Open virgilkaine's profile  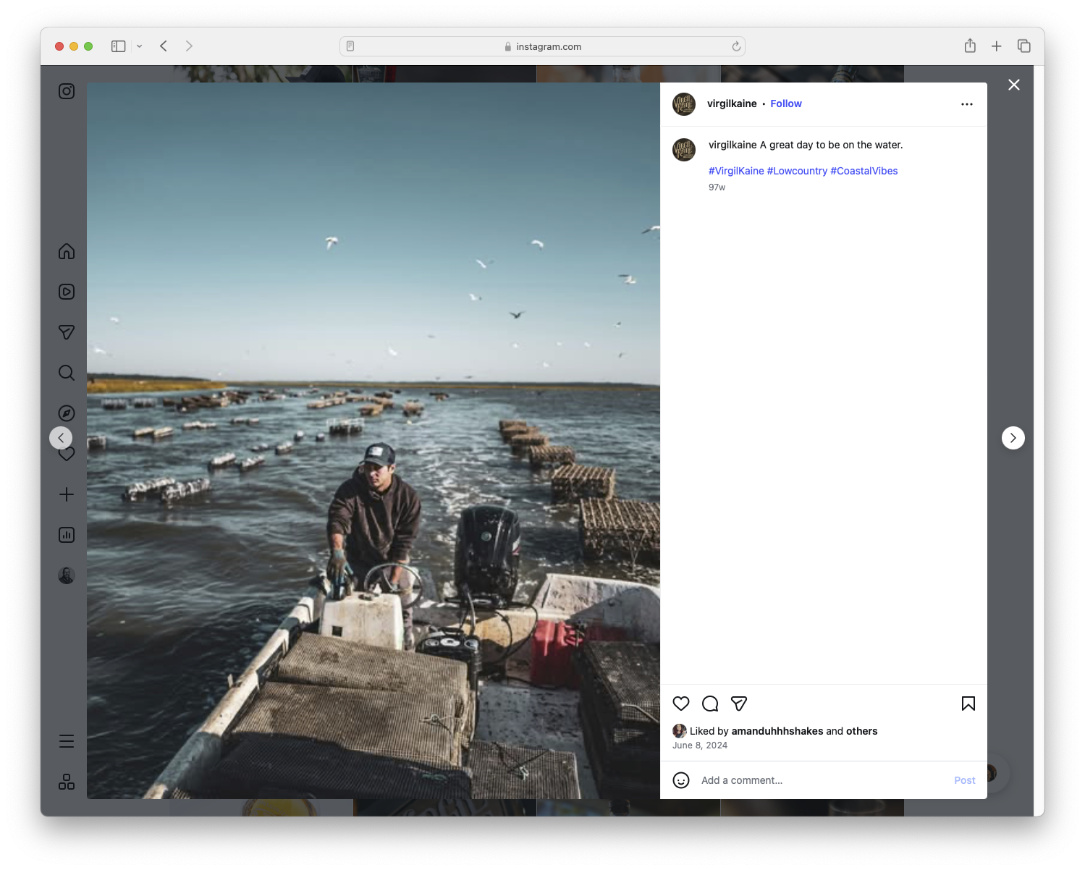pos(732,104)
